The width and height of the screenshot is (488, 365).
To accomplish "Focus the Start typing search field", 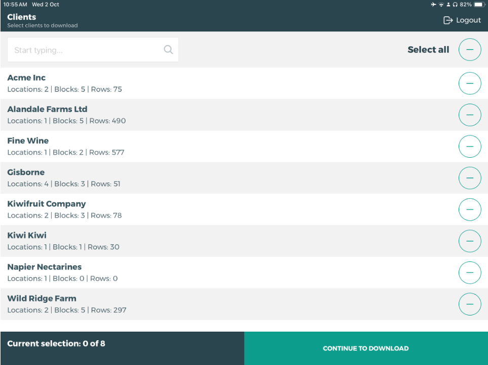I will 86,50.
